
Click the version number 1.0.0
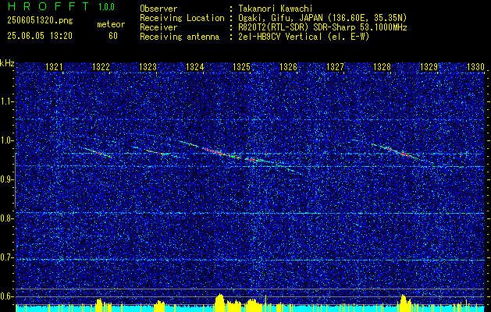[x=106, y=7]
